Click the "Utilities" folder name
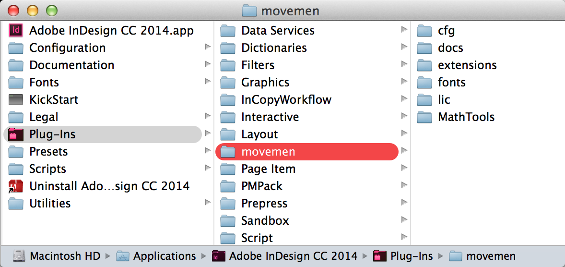Image resolution: width=565 pixels, height=267 pixels. pos(50,204)
